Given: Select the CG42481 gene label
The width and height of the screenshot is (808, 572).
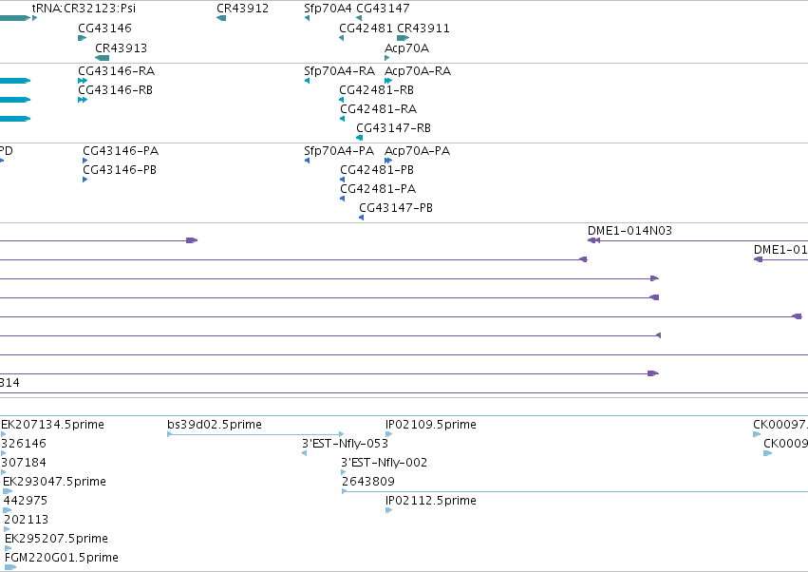Looking at the screenshot, I should click(366, 28).
